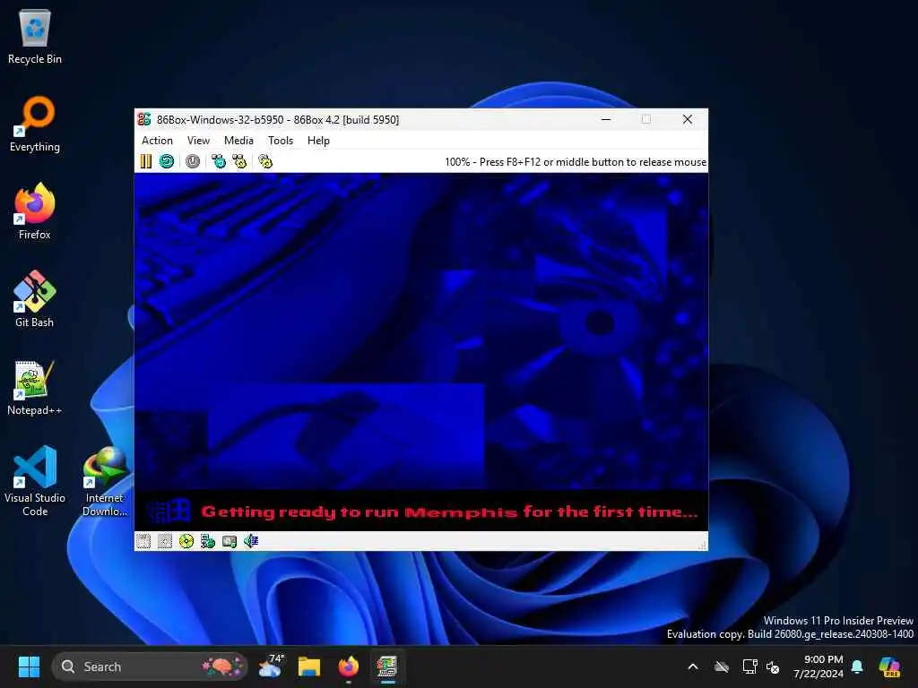
Task: Click inside the emulated Memphis setup screen
Action: click(421, 351)
